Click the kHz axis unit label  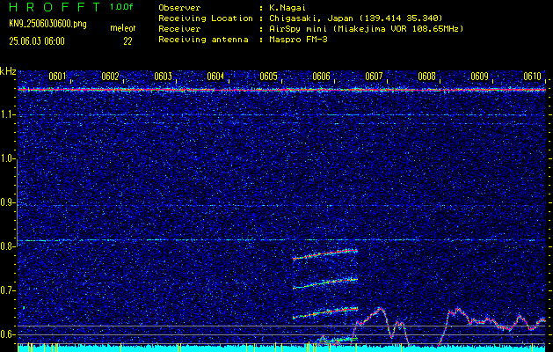[8, 71]
